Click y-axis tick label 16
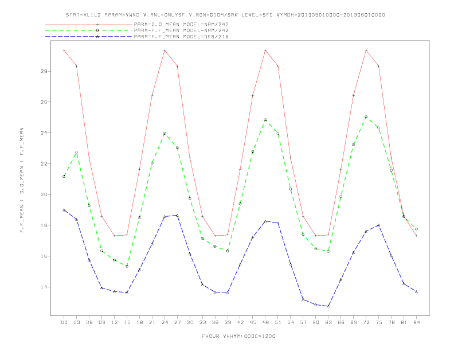The height and width of the screenshot is (351, 454). [x=44, y=256]
